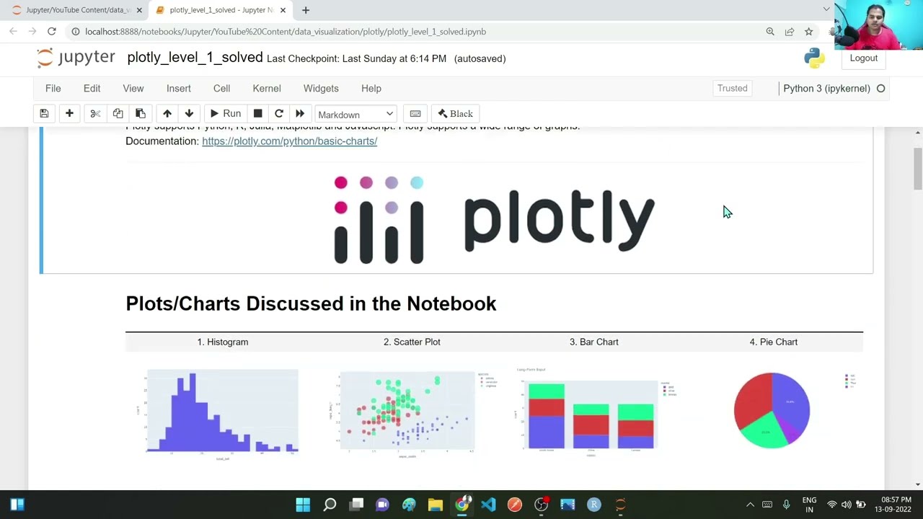Open the Cell menu
The image size is (923, 519).
pos(221,88)
